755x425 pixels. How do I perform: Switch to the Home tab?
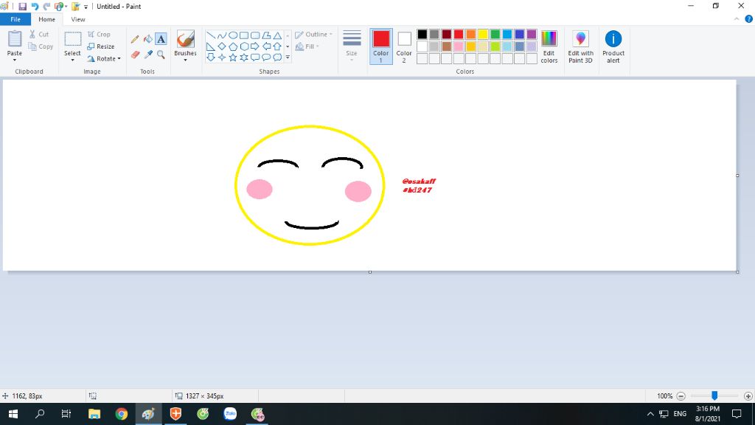point(46,19)
